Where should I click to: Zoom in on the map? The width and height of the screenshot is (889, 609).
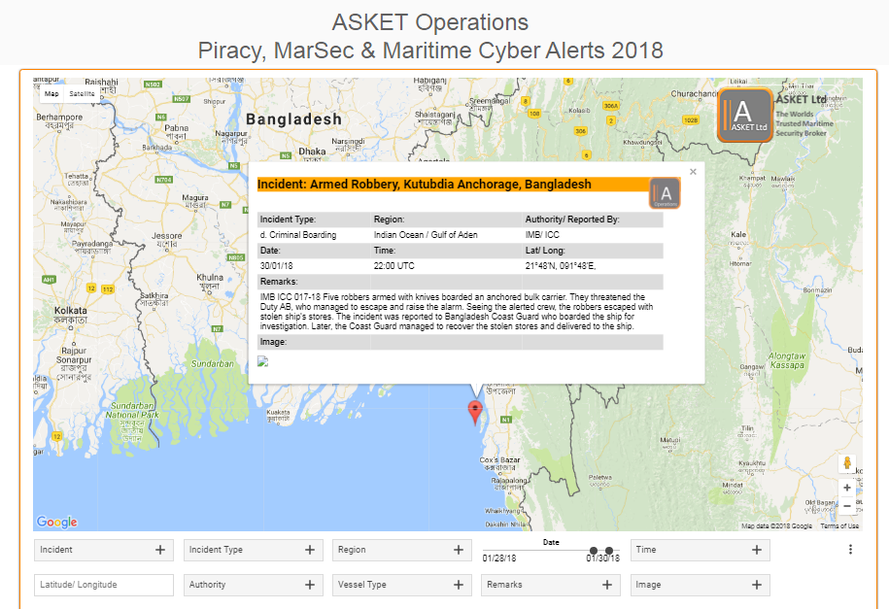coord(847,488)
